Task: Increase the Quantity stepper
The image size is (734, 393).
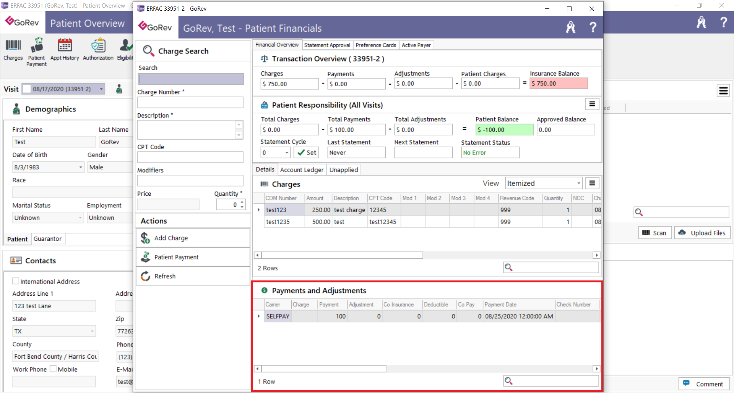Action: tap(242, 202)
